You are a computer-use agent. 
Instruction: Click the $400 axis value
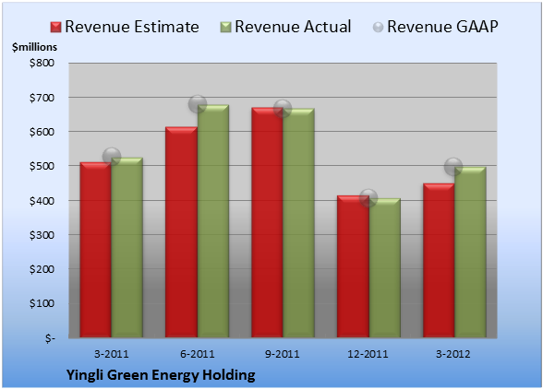[42, 201]
